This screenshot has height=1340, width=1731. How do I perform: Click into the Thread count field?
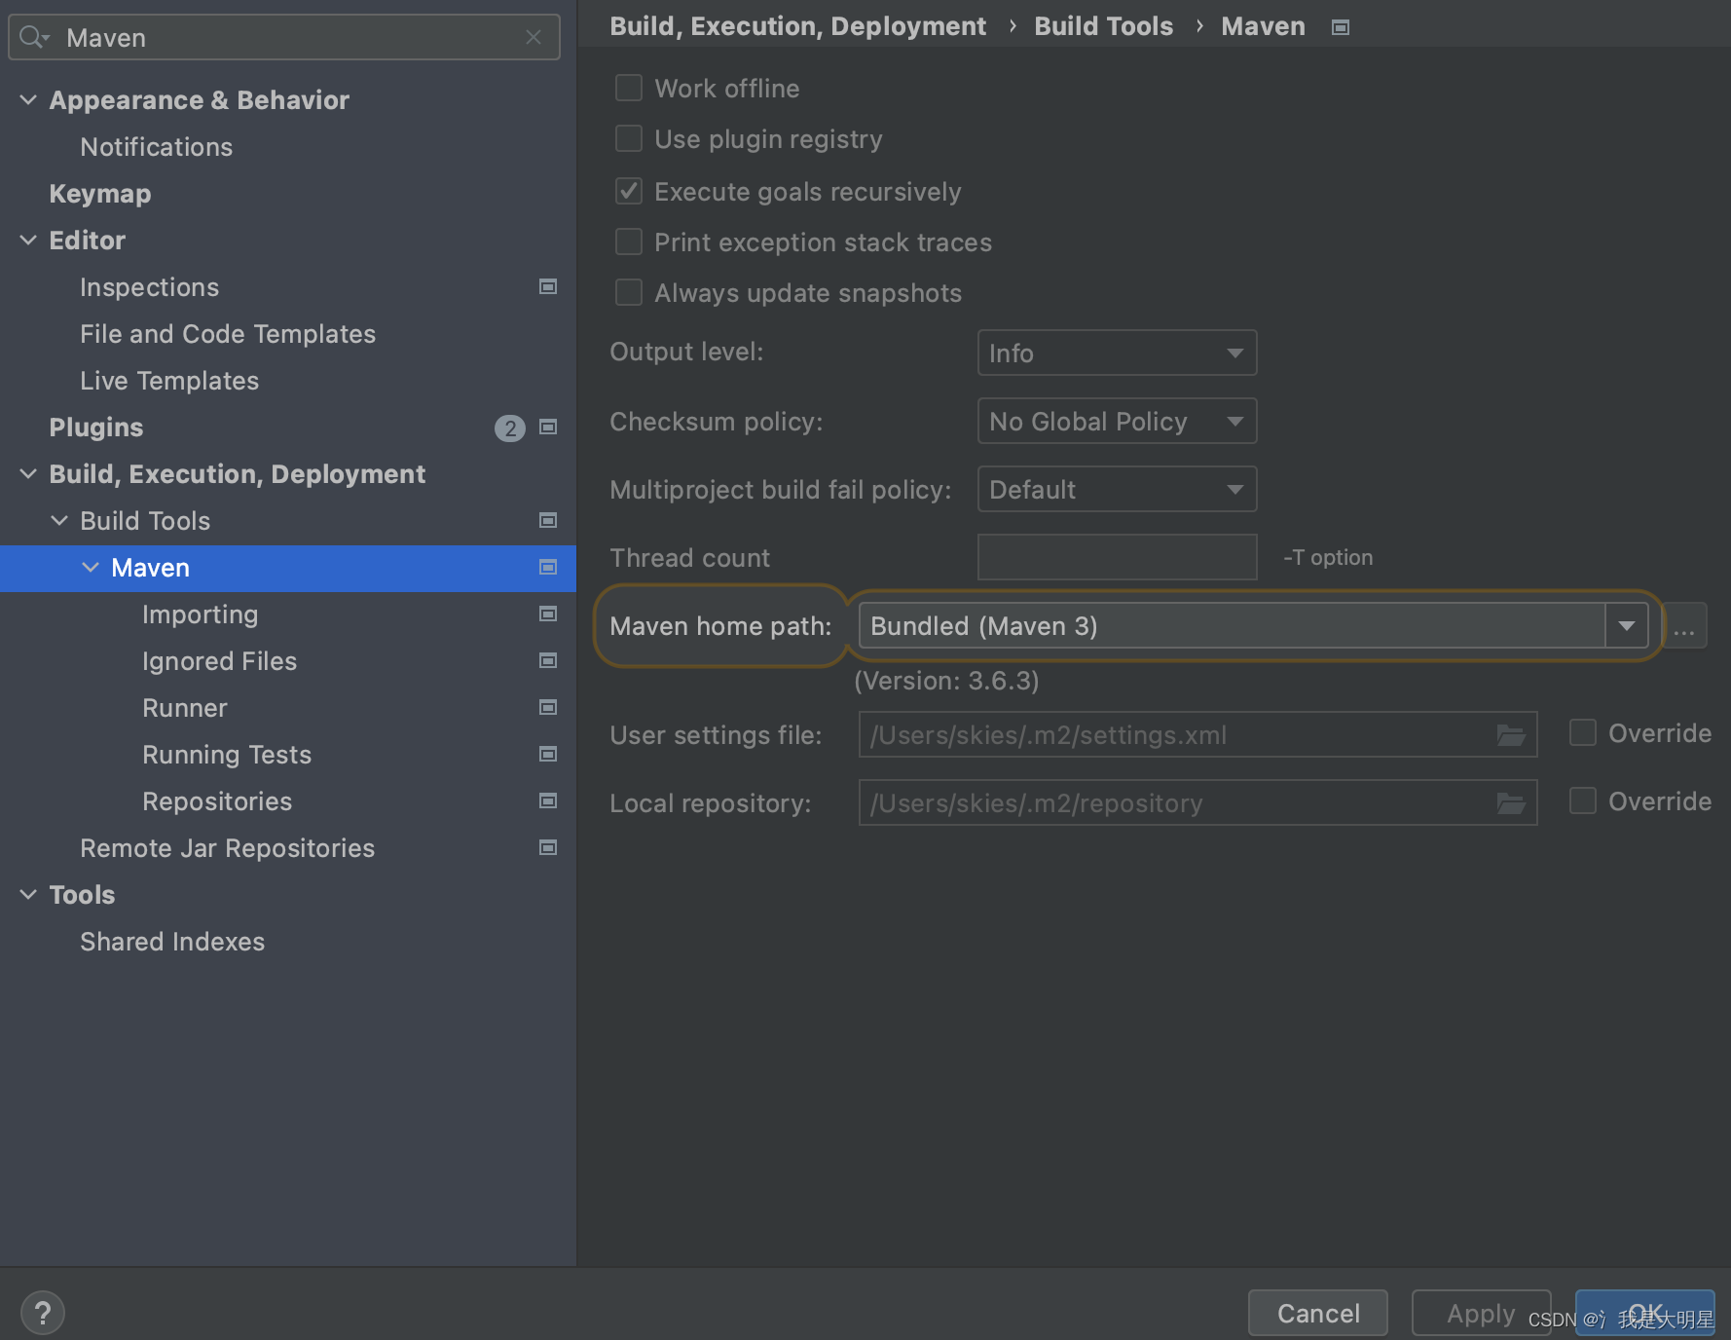(x=1117, y=557)
